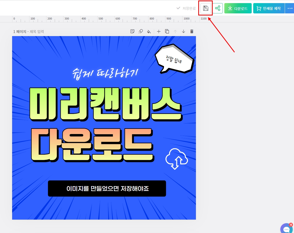The image size is (294, 233).
Task: Select the cloud upload-download graphic
Action: (177, 159)
